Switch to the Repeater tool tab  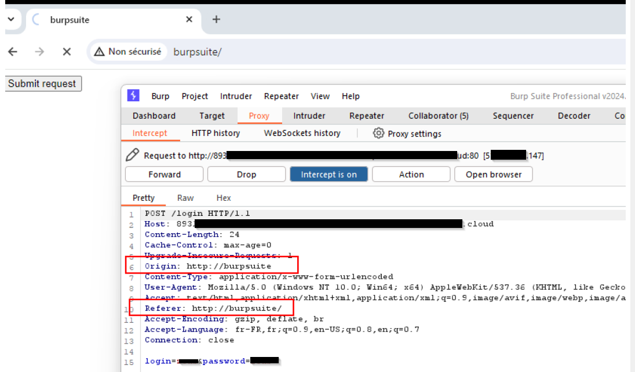(367, 116)
